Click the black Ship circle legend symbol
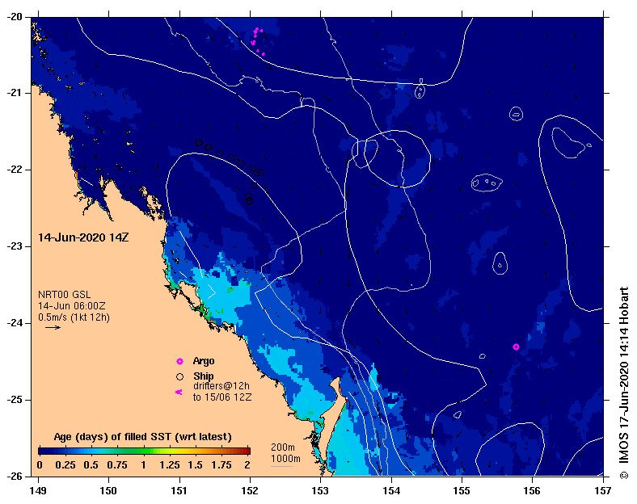The image size is (637, 504). (x=179, y=376)
